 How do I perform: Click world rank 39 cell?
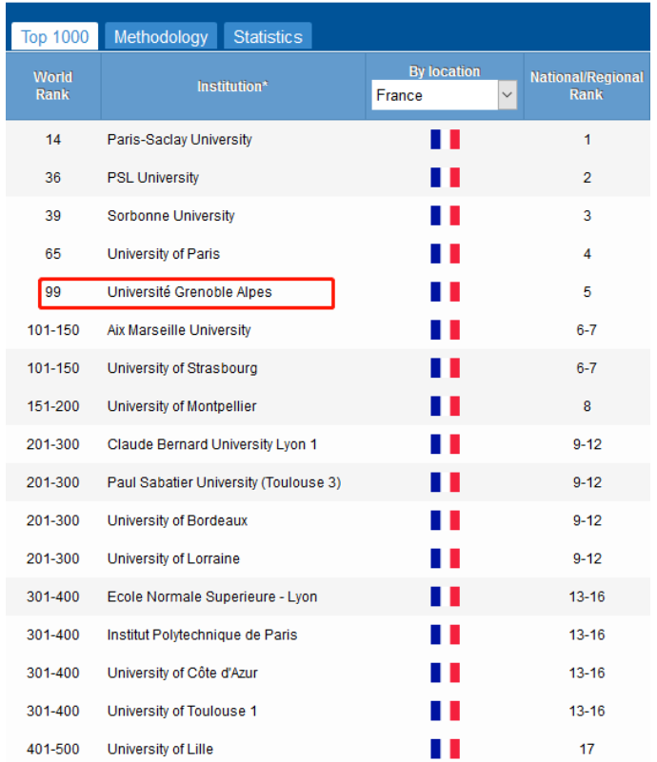click(x=53, y=216)
